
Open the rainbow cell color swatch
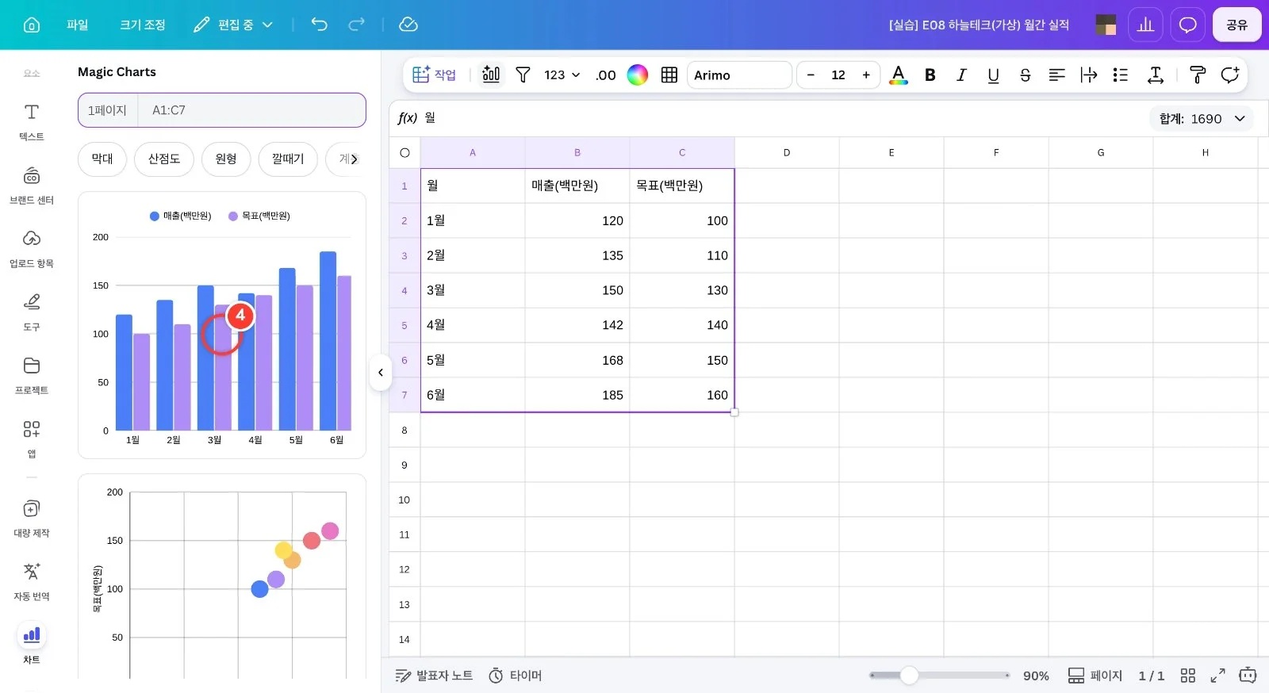[638, 75]
